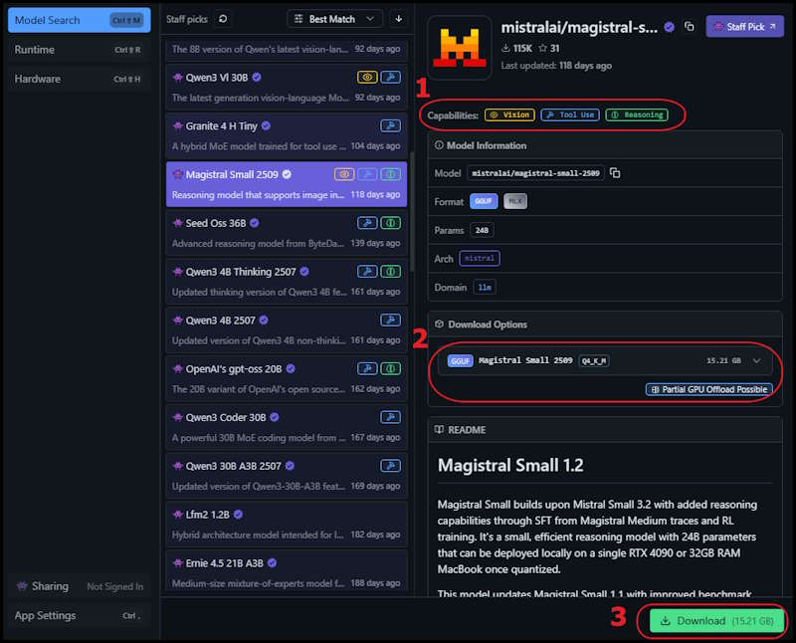This screenshot has height=643, width=796.
Task: Select the Qwen3 30B A3B 2507 model
Action: point(287,476)
